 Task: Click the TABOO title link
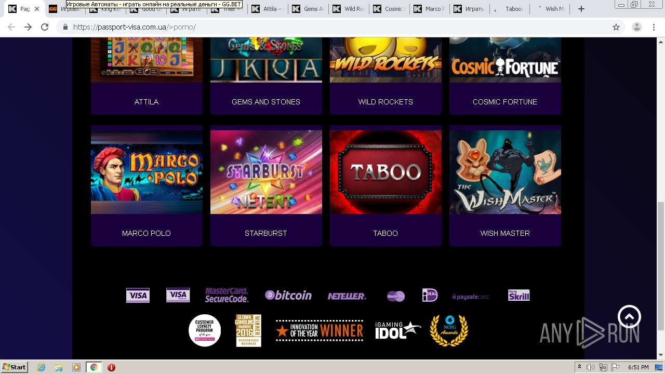[385, 233]
